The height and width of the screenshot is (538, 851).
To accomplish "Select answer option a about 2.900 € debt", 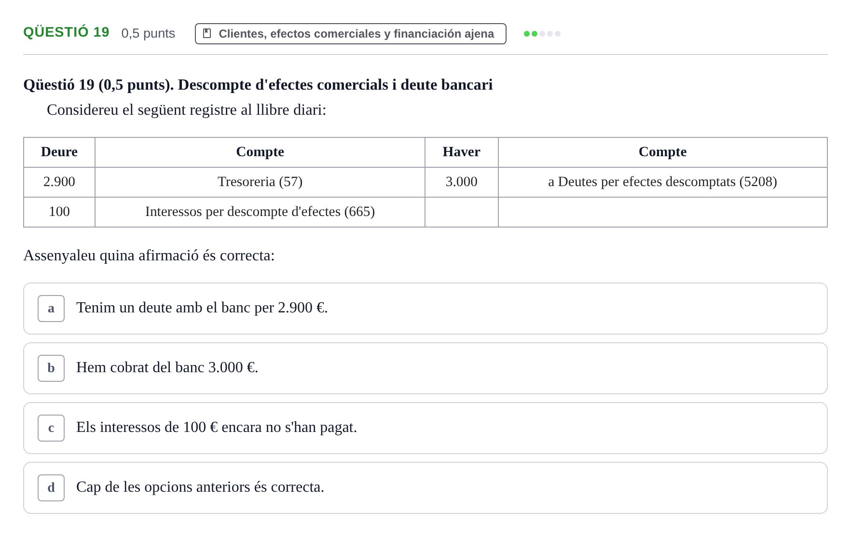I will pyautogui.click(x=425, y=309).
